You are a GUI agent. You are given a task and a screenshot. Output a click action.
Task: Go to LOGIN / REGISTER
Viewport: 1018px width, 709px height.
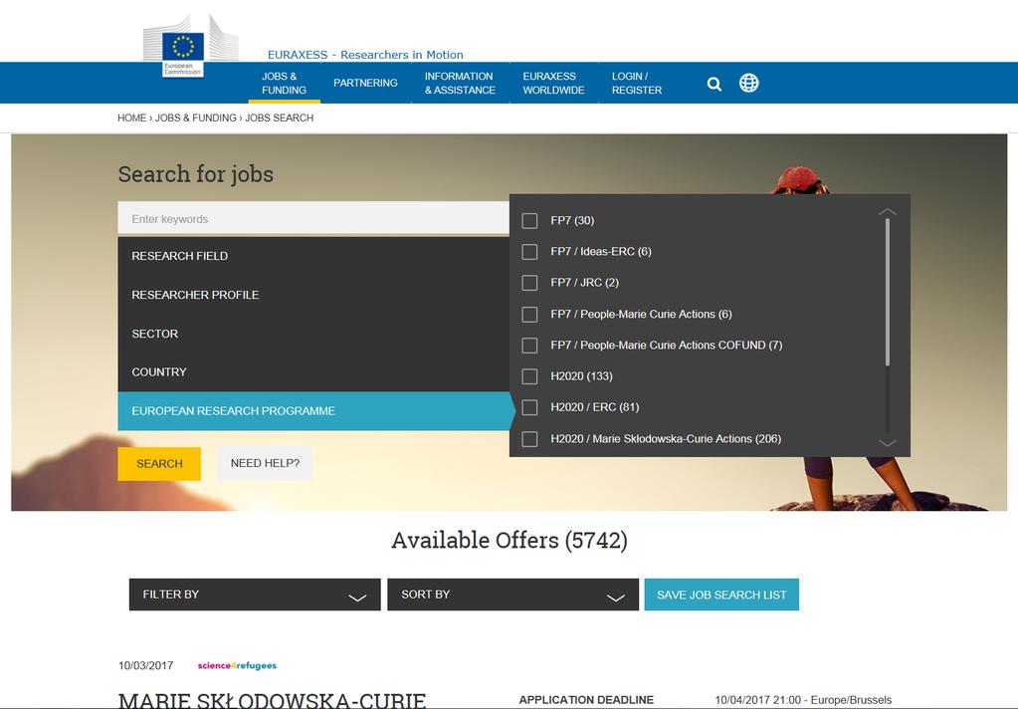[637, 84]
